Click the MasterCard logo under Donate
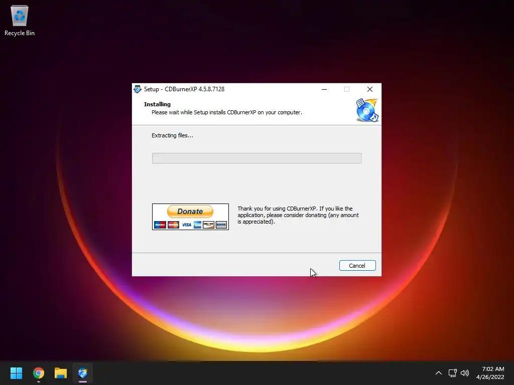This screenshot has width=514, height=385. [x=173, y=225]
